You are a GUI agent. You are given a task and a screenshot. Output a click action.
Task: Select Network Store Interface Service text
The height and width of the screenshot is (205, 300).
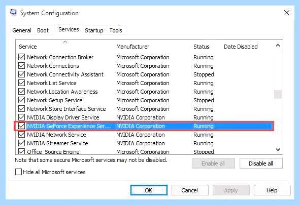(66, 109)
